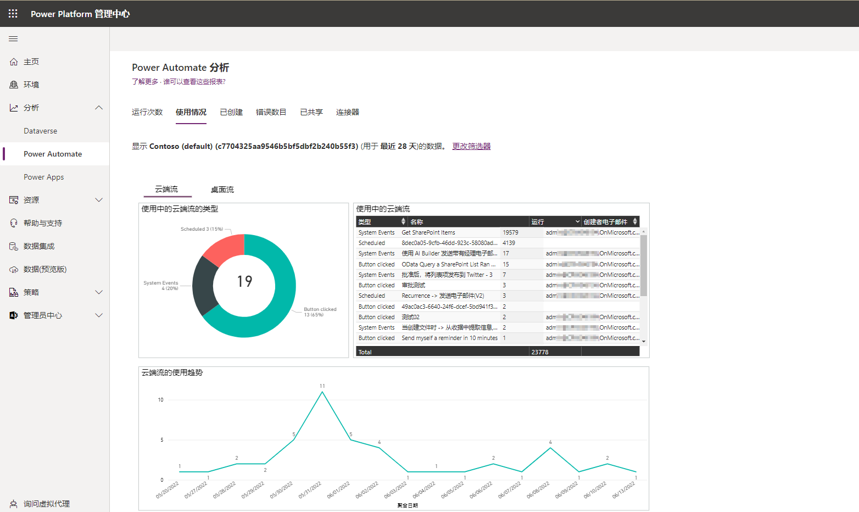Screen dimensions: 859x512
Task: Click the donut center value 19
Action: [x=244, y=281]
